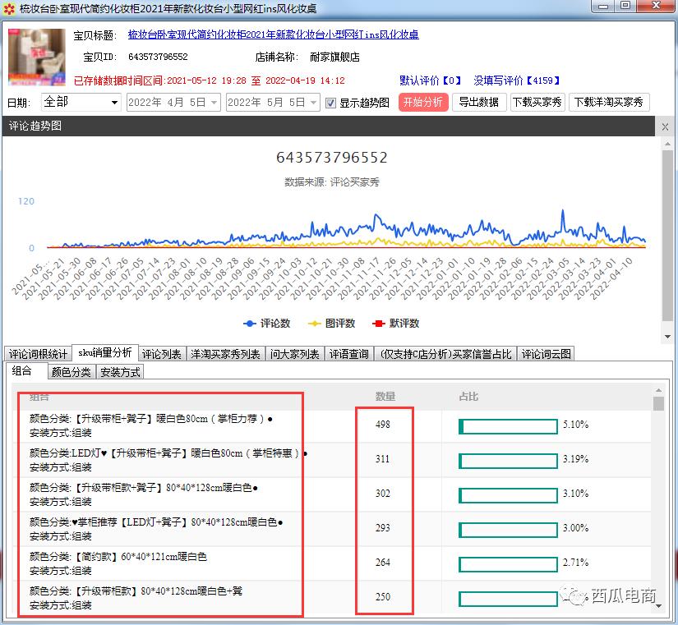678x625 pixels.
Task: Expand the end date picker 2022年5月5日
Action: [313, 103]
